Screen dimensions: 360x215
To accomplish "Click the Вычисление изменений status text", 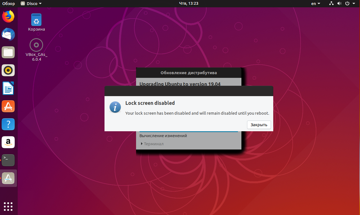I will click(x=163, y=136).
